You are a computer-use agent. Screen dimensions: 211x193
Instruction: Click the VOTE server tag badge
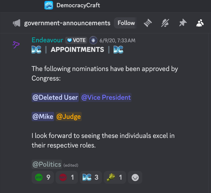coord(76,40)
